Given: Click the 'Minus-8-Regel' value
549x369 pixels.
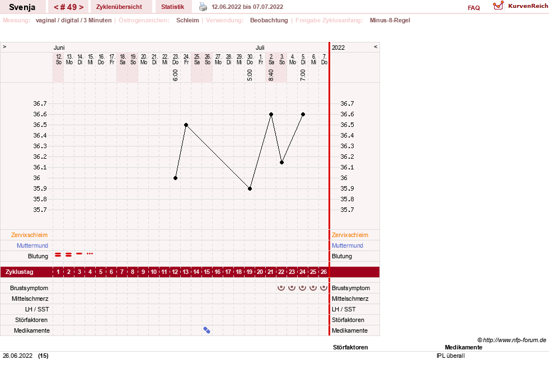Looking at the screenshot, I should pos(390,20).
